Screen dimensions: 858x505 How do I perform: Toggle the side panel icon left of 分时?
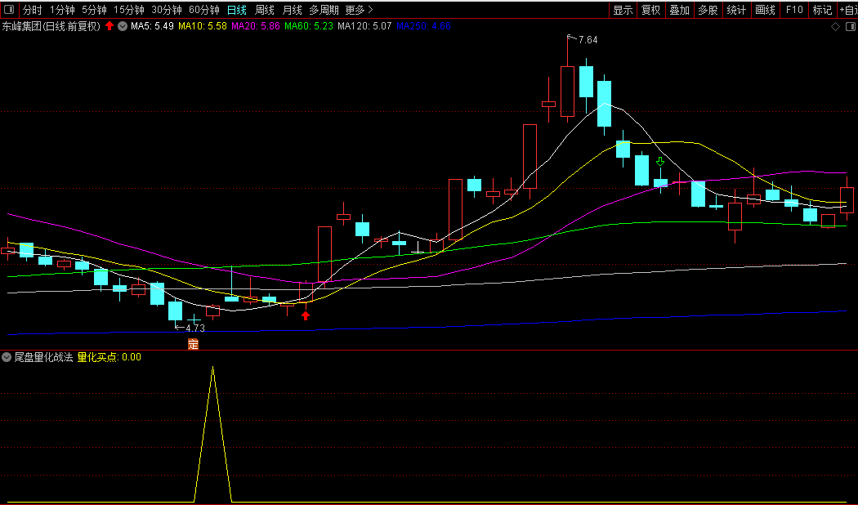point(9,9)
